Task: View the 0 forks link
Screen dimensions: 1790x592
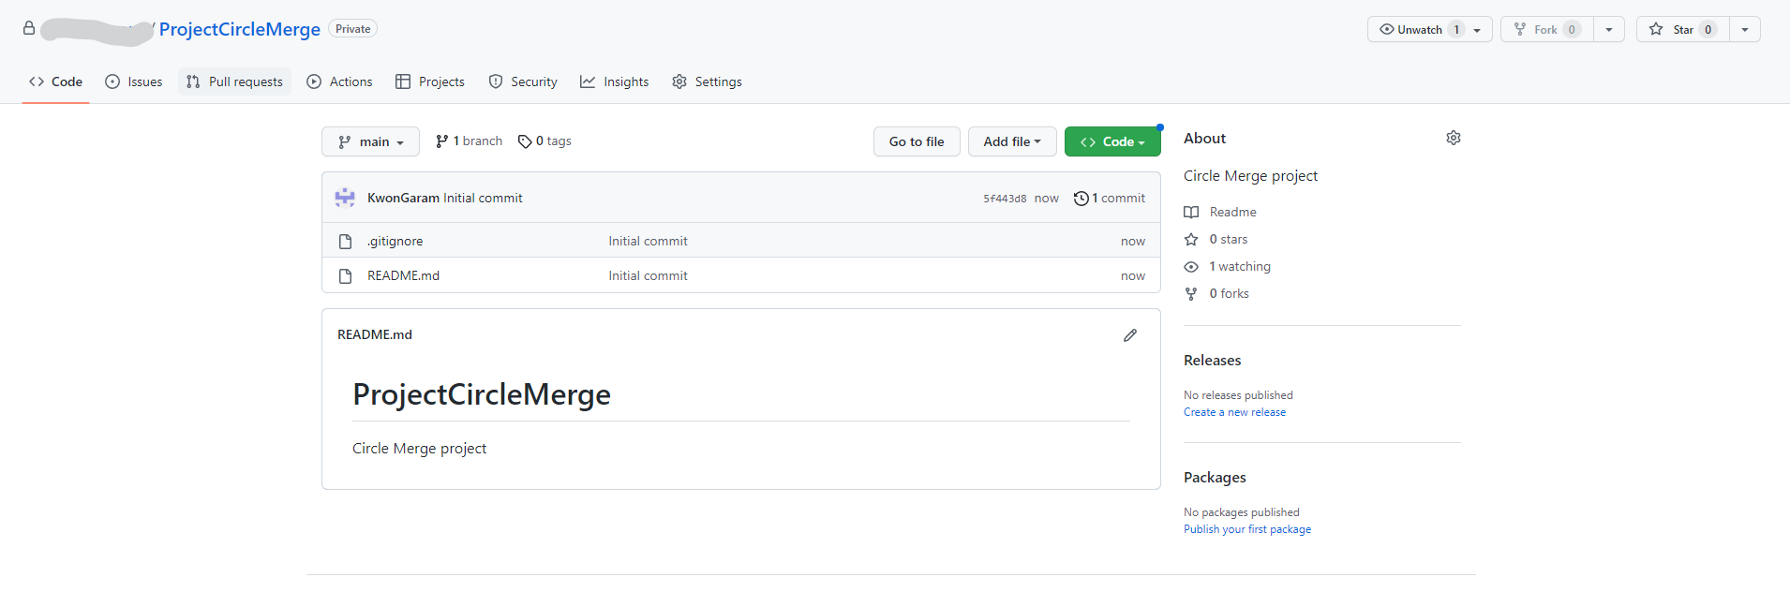Action: point(1216,293)
